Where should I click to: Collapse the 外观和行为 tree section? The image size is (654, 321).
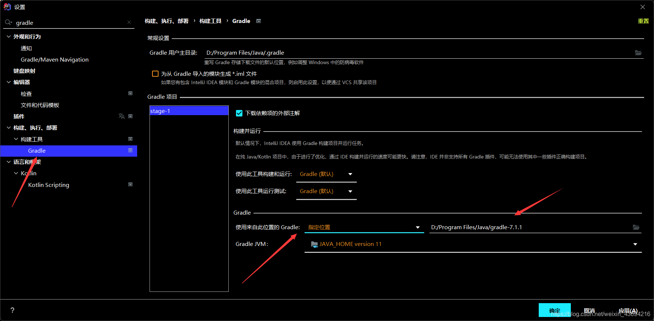pyautogui.click(x=9, y=36)
